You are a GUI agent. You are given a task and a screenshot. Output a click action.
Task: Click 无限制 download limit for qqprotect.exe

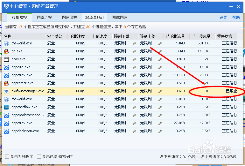tap(120, 83)
